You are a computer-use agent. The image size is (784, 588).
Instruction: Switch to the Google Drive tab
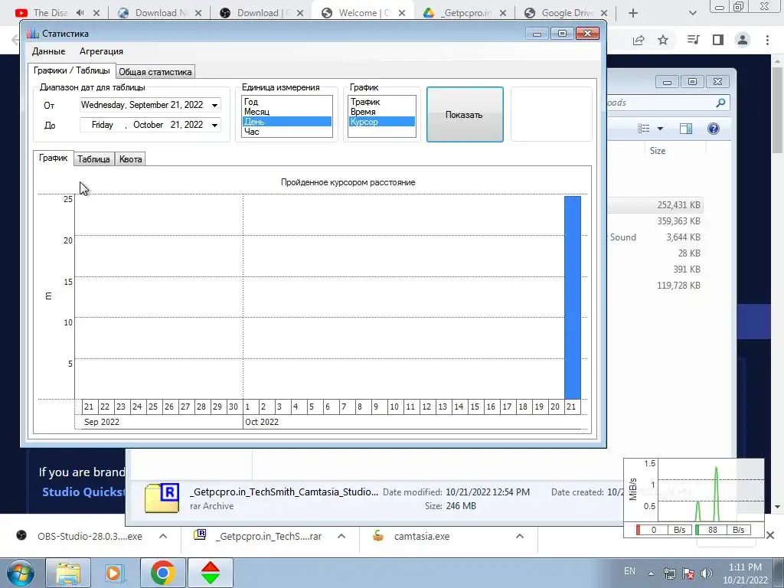coord(566,13)
